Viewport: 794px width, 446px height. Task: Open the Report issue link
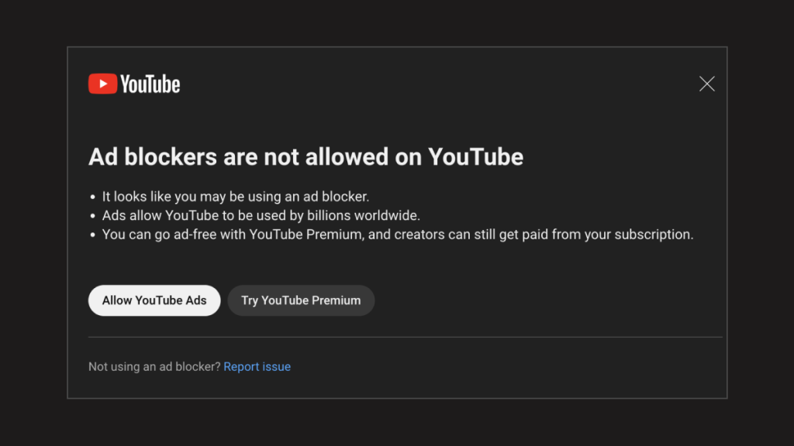tap(257, 366)
